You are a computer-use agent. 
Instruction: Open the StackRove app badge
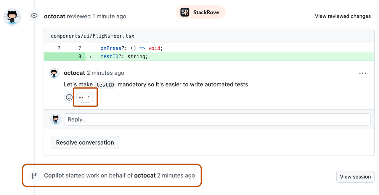point(200,12)
